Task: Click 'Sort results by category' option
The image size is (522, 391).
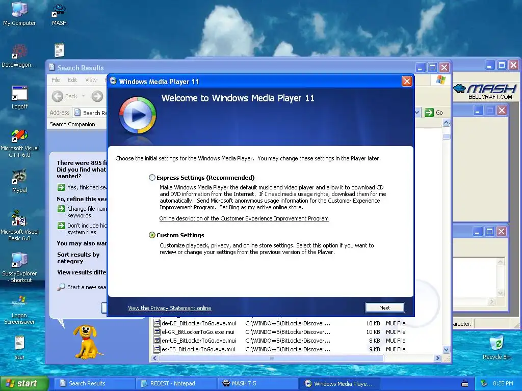Action: tap(79, 258)
